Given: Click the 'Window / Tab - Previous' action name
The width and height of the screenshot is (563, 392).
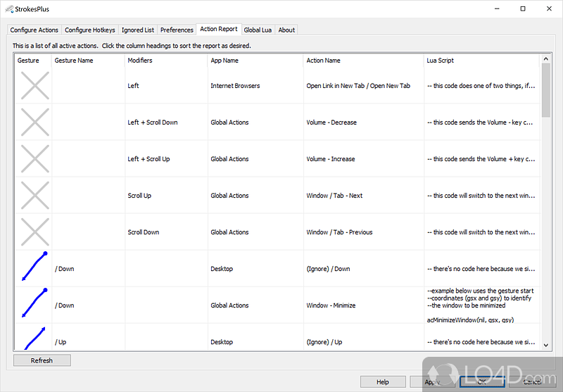Looking at the screenshot, I should (339, 232).
